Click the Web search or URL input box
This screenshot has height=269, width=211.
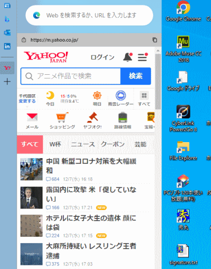coord(89,15)
